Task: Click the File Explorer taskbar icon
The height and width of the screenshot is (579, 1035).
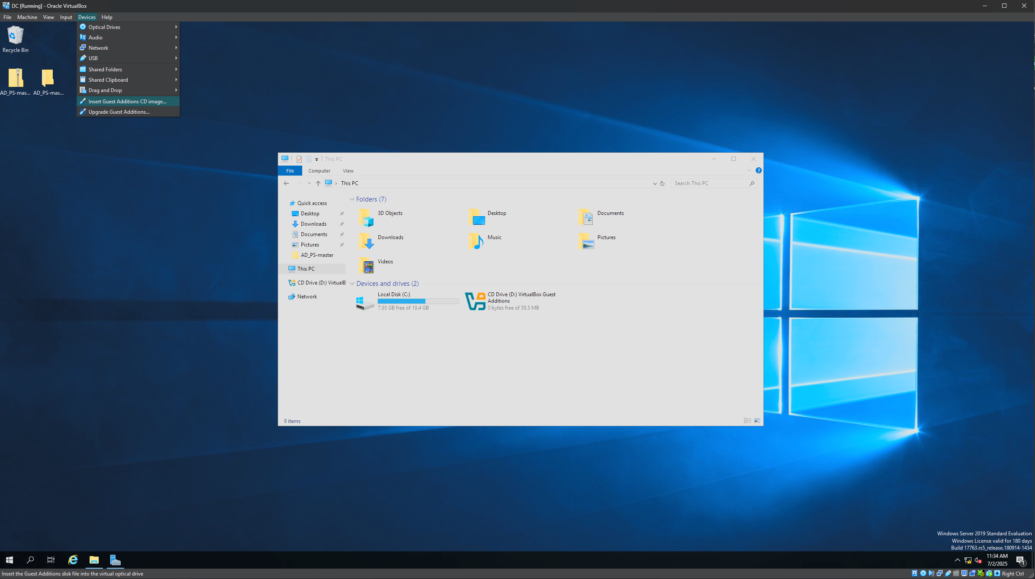Action: (94, 560)
